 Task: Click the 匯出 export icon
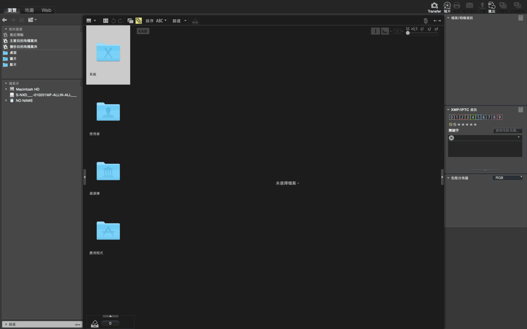tap(492, 7)
